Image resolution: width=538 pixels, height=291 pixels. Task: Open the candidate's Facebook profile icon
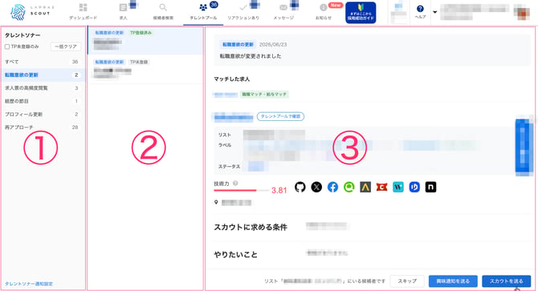click(332, 187)
